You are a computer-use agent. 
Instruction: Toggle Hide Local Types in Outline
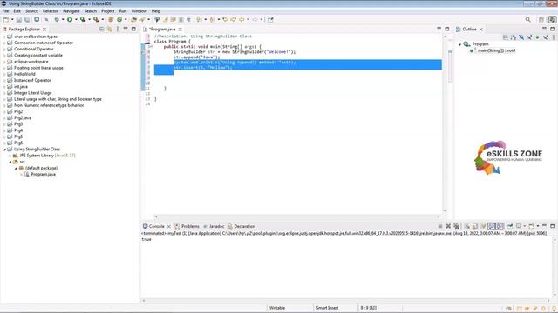click(x=545, y=37)
